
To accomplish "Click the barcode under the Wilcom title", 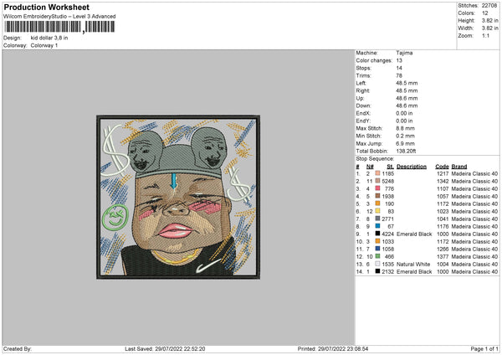I will 59,27.
